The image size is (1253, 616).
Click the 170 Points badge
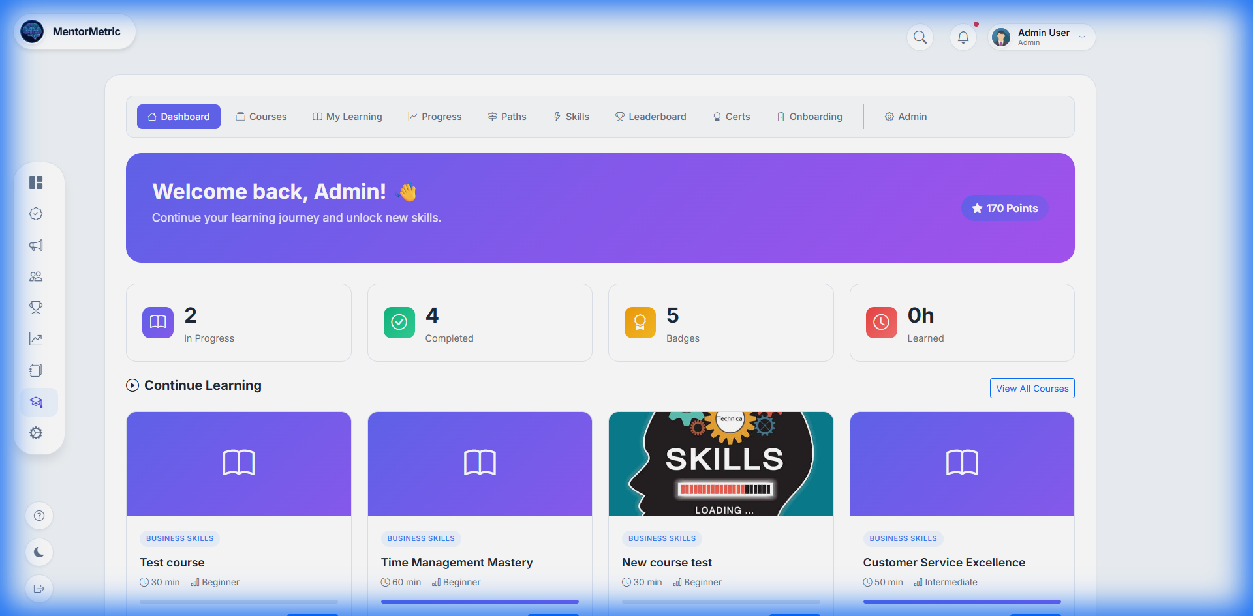tap(1004, 208)
